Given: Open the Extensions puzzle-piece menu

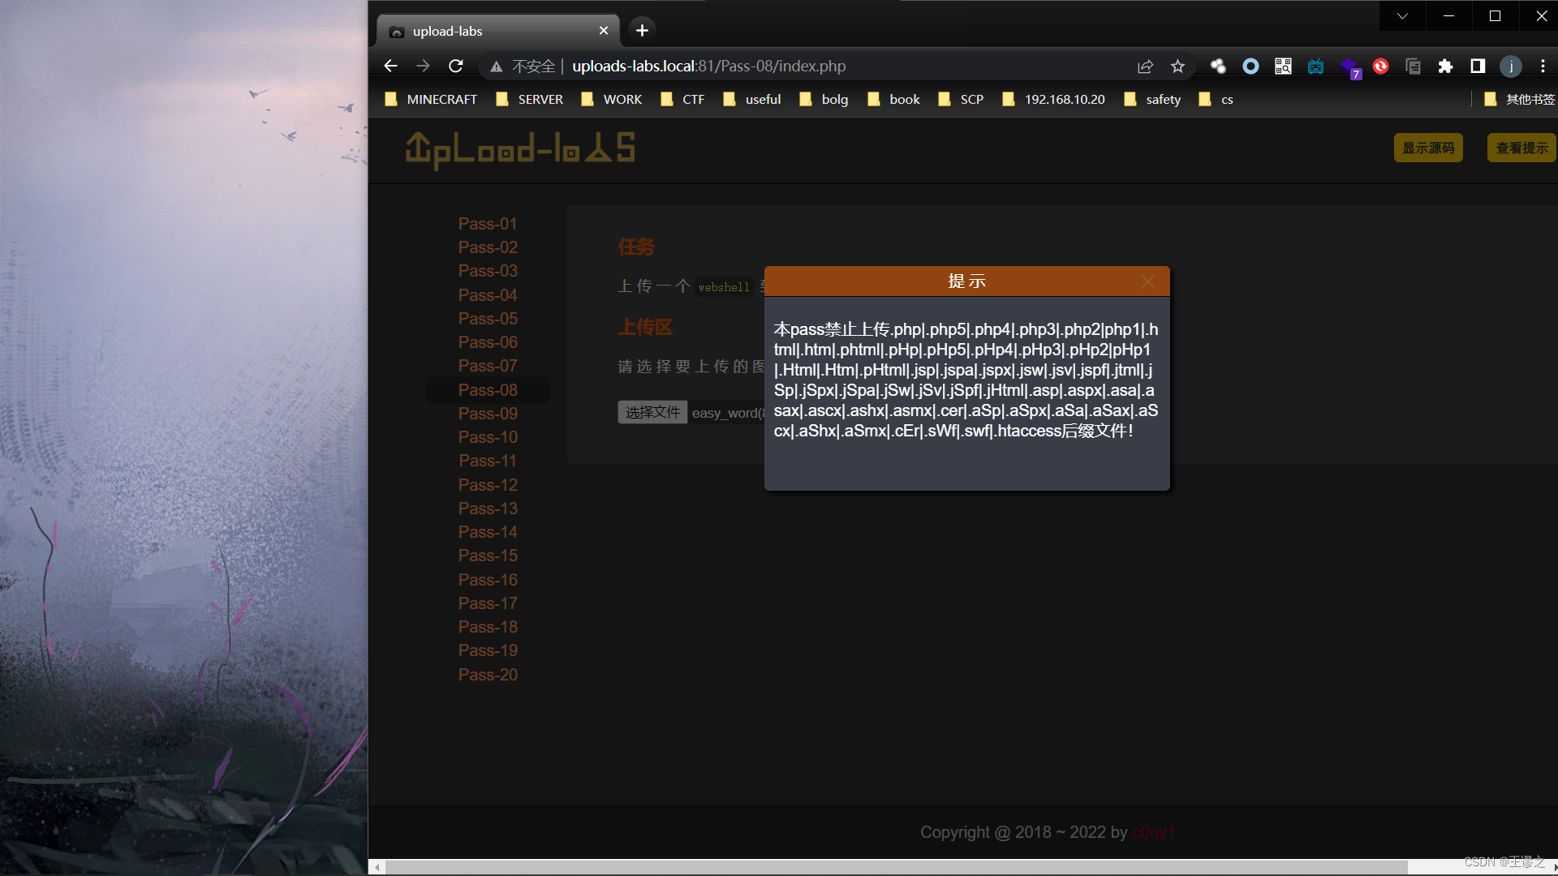Looking at the screenshot, I should point(1445,67).
